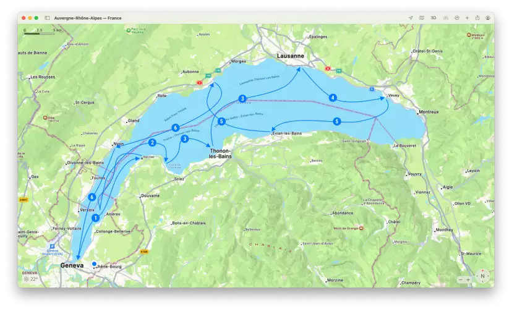Select the Les Rousses label
The image size is (512, 311).
[43, 77]
